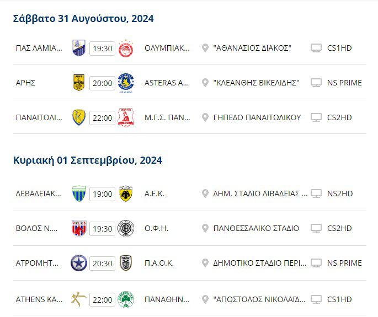Click the Ατρόμητος blue star crest

pyautogui.click(x=79, y=263)
